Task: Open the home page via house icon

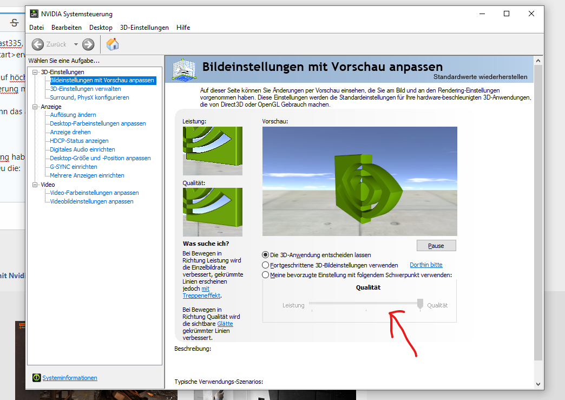Action: pyautogui.click(x=113, y=44)
